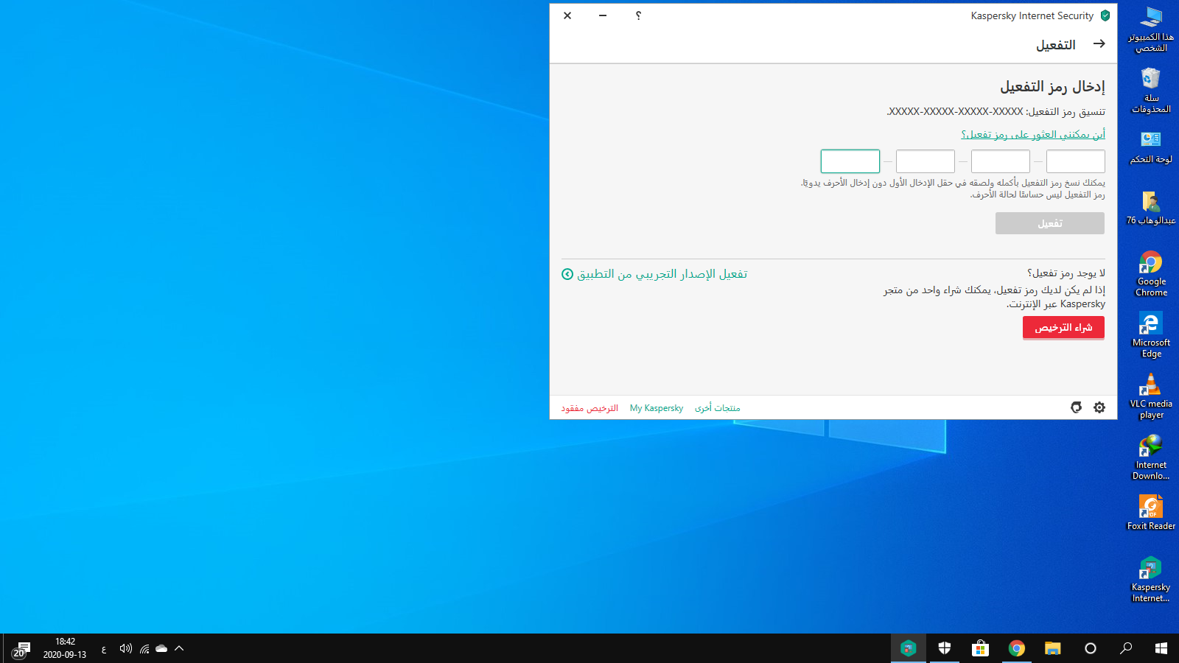Click the ع input language indicator in tray
This screenshot has width=1179, height=663.
click(x=104, y=649)
